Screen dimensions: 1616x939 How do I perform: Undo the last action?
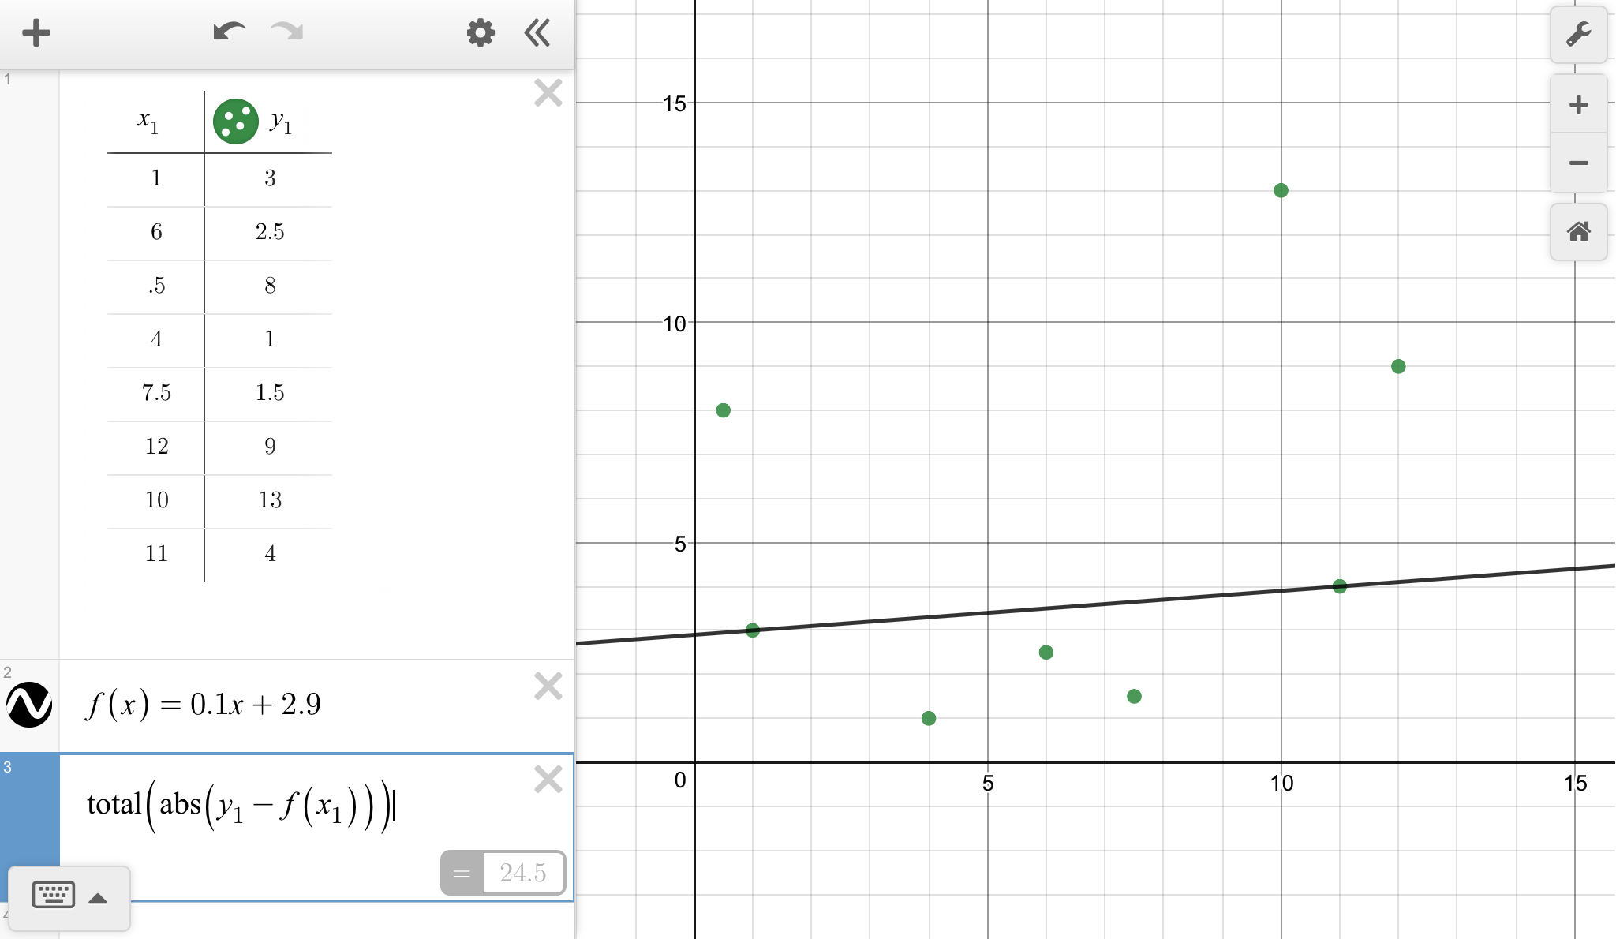click(229, 32)
